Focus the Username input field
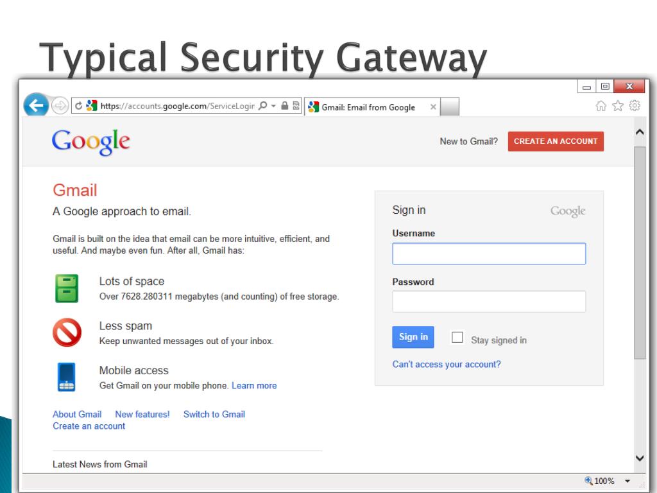The width and height of the screenshot is (657, 493). (488, 254)
